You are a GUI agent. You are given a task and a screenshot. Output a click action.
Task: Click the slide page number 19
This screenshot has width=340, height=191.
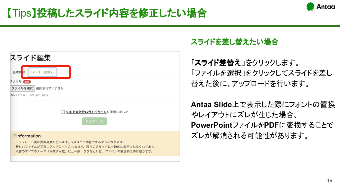[329, 181]
